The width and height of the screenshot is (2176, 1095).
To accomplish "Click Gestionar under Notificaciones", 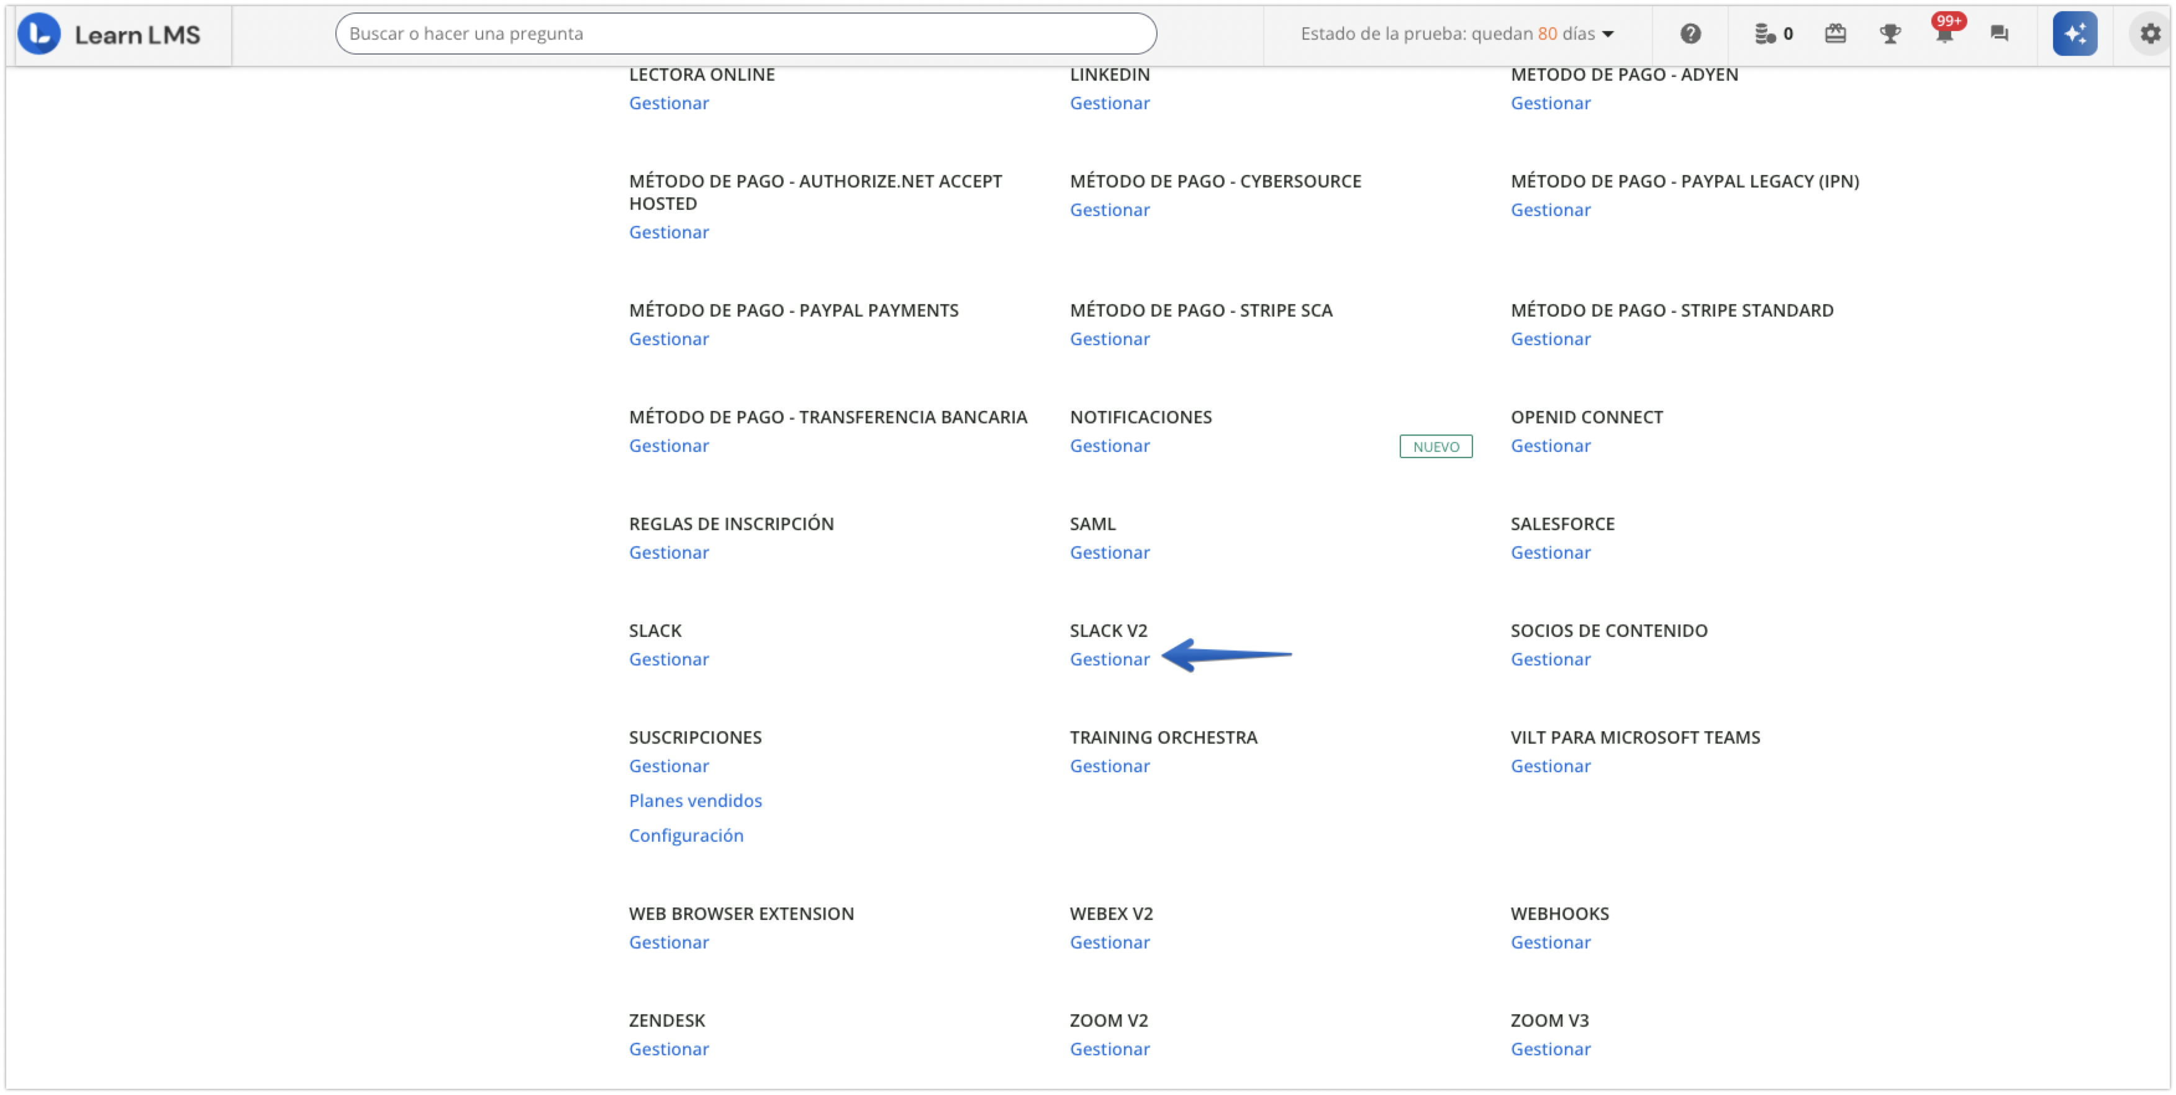I will 1109,446.
